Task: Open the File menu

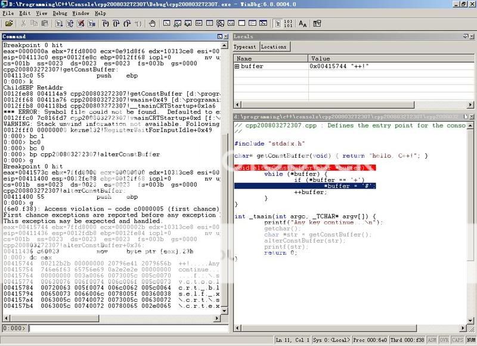Action: (8, 13)
